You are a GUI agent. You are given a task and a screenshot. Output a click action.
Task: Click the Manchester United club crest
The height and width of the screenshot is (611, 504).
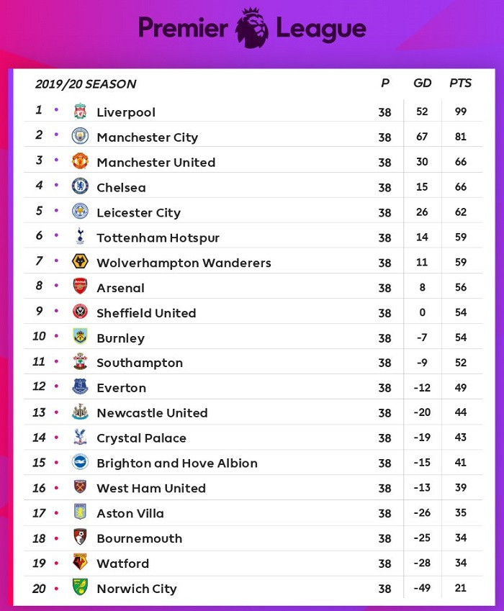click(80, 161)
